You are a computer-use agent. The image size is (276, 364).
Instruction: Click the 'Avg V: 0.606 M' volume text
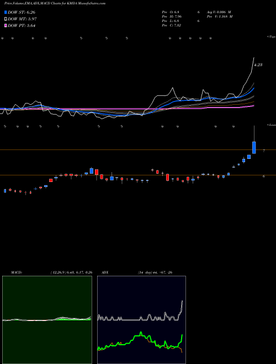pos(219,12)
